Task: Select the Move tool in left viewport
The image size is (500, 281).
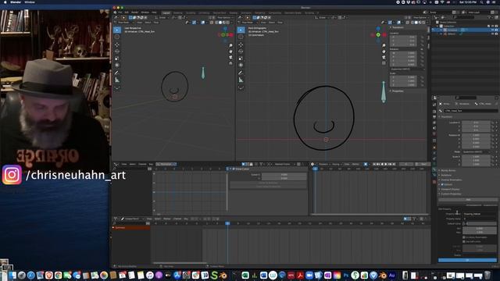Action: tap(117, 44)
